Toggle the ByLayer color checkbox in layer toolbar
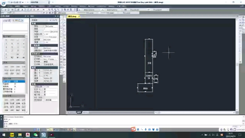Image resolution: width=245 pixels, height=138 pixels. [58, 13]
